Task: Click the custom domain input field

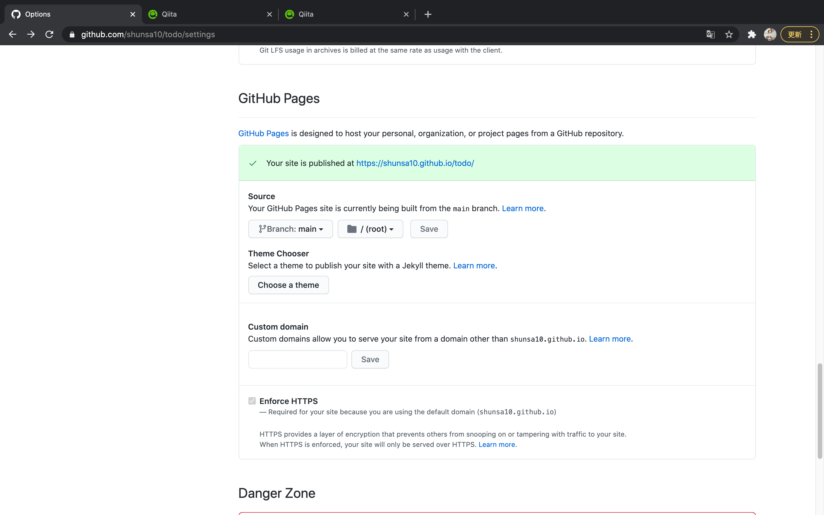Action: point(298,359)
